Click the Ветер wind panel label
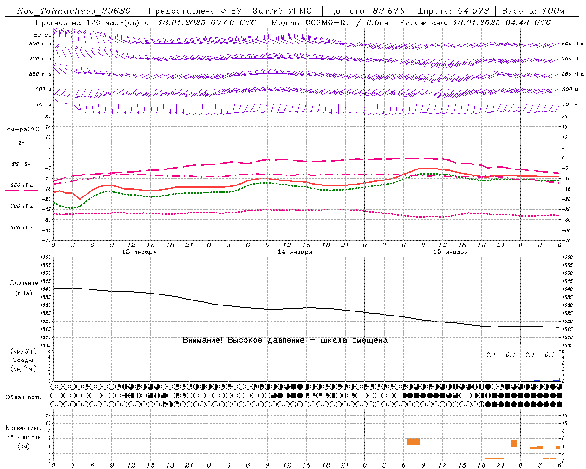The height and width of the screenshot is (469, 586). pyautogui.click(x=42, y=35)
